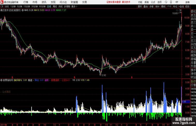The image size is (196, 126).
Task: Click the mobile phone icon
Action: (171, 2)
